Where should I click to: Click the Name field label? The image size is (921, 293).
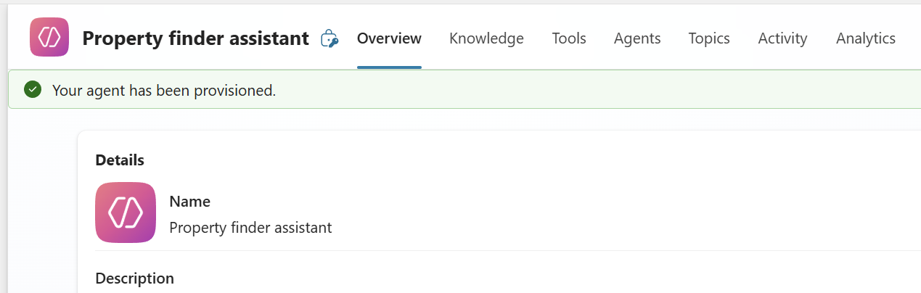click(x=190, y=202)
